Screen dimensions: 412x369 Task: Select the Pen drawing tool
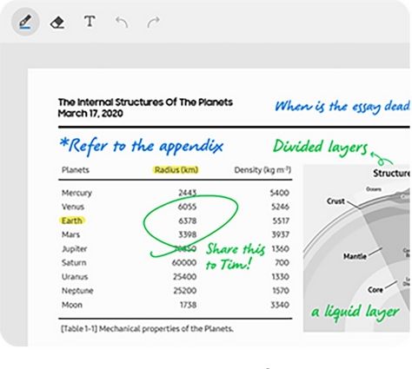25,22
